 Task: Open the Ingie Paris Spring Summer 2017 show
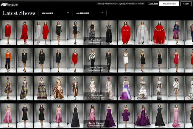[x=95, y=41]
